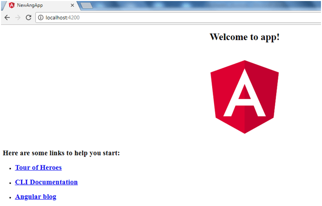Click the 'Welcome to app!' heading
The height and width of the screenshot is (206, 322).
click(244, 37)
